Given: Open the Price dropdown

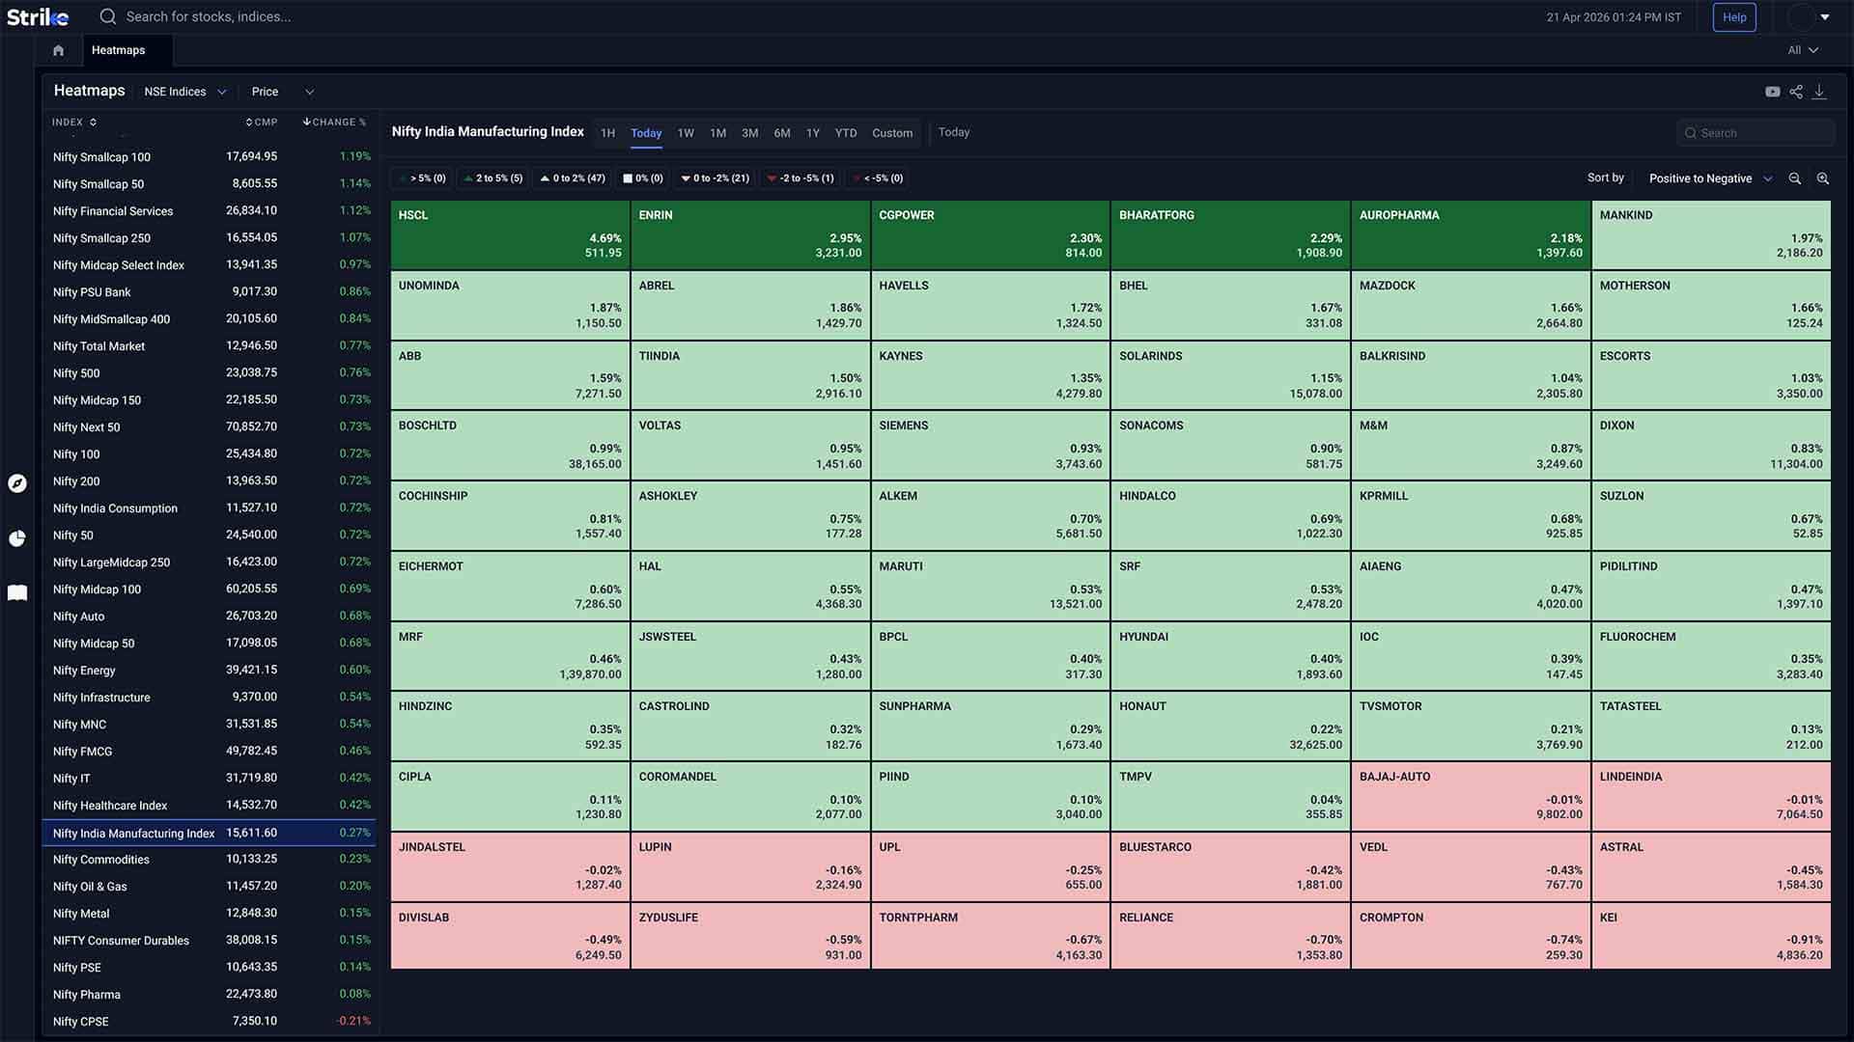Looking at the screenshot, I should [x=282, y=92].
